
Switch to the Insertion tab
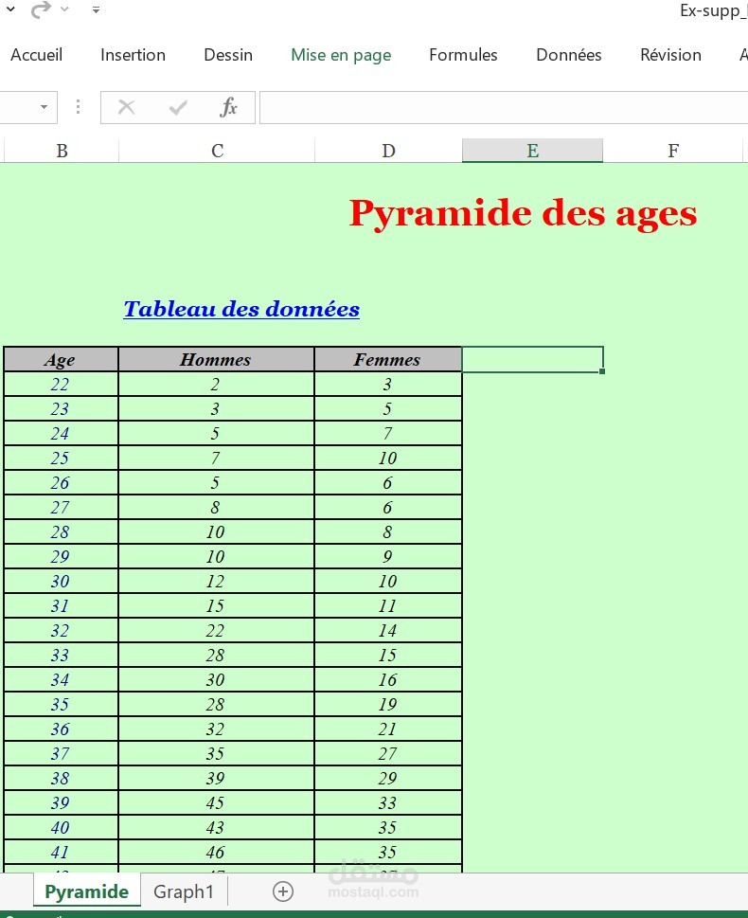click(x=133, y=55)
